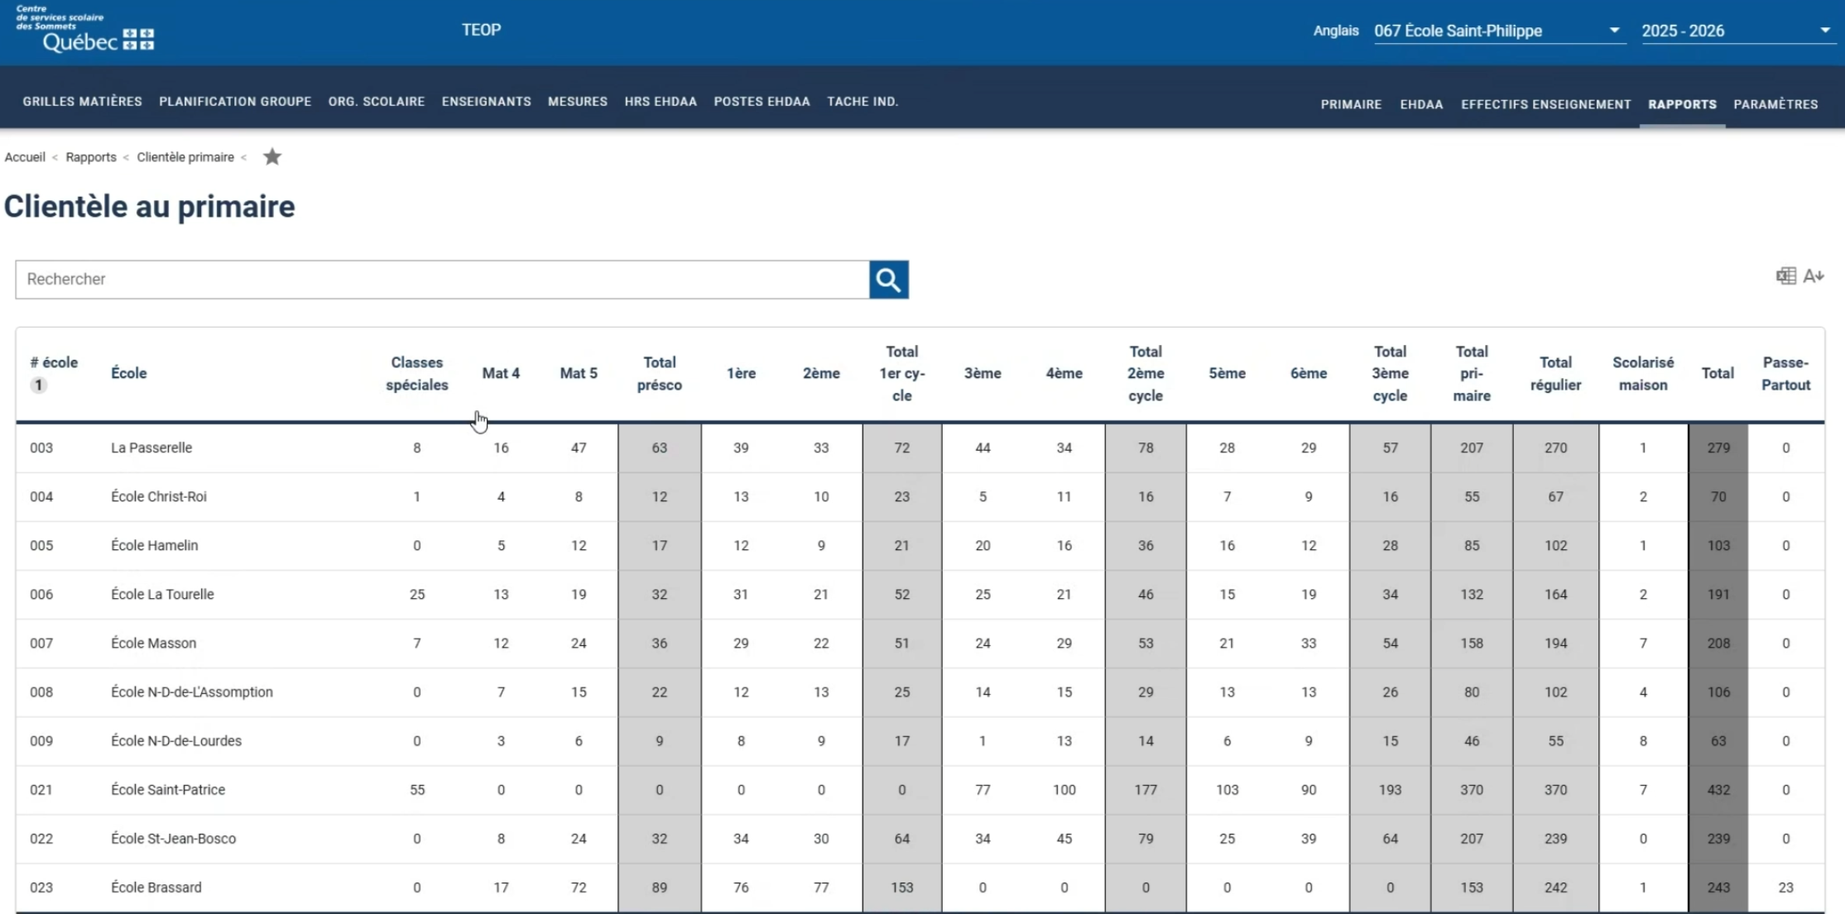Viewport: 1845px width, 914px height.
Task: Switch to the EHDAA tab
Action: coord(1421,104)
